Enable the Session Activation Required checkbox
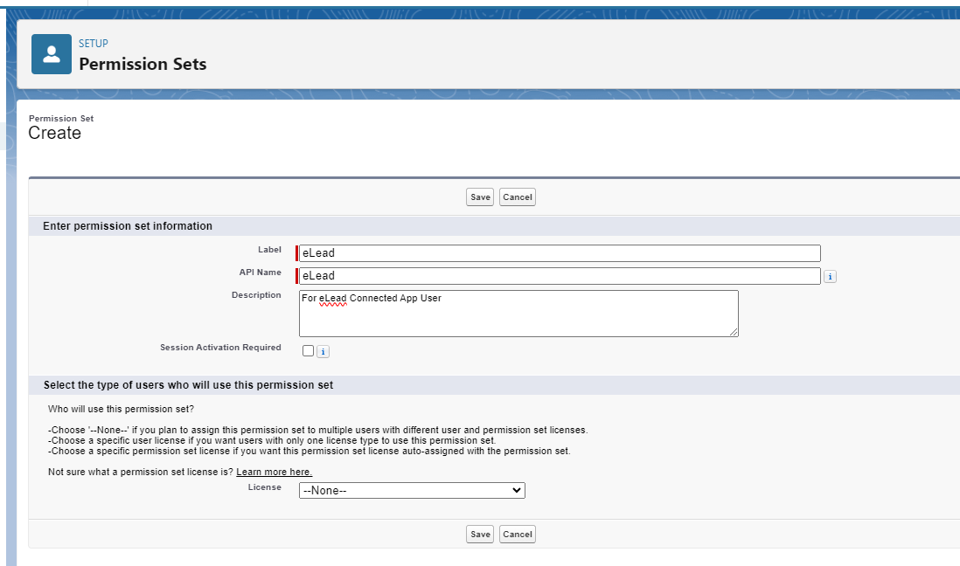 tap(307, 350)
